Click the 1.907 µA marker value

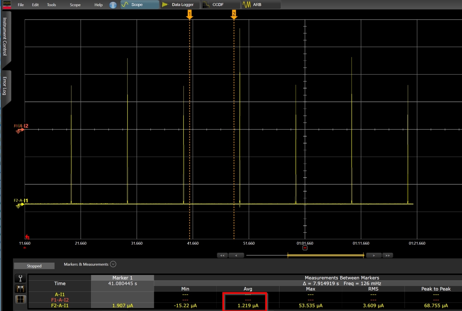pos(122,305)
